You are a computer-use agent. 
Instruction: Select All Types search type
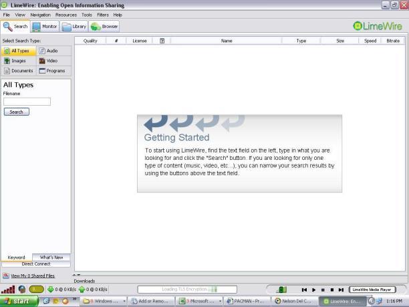[19, 51]
